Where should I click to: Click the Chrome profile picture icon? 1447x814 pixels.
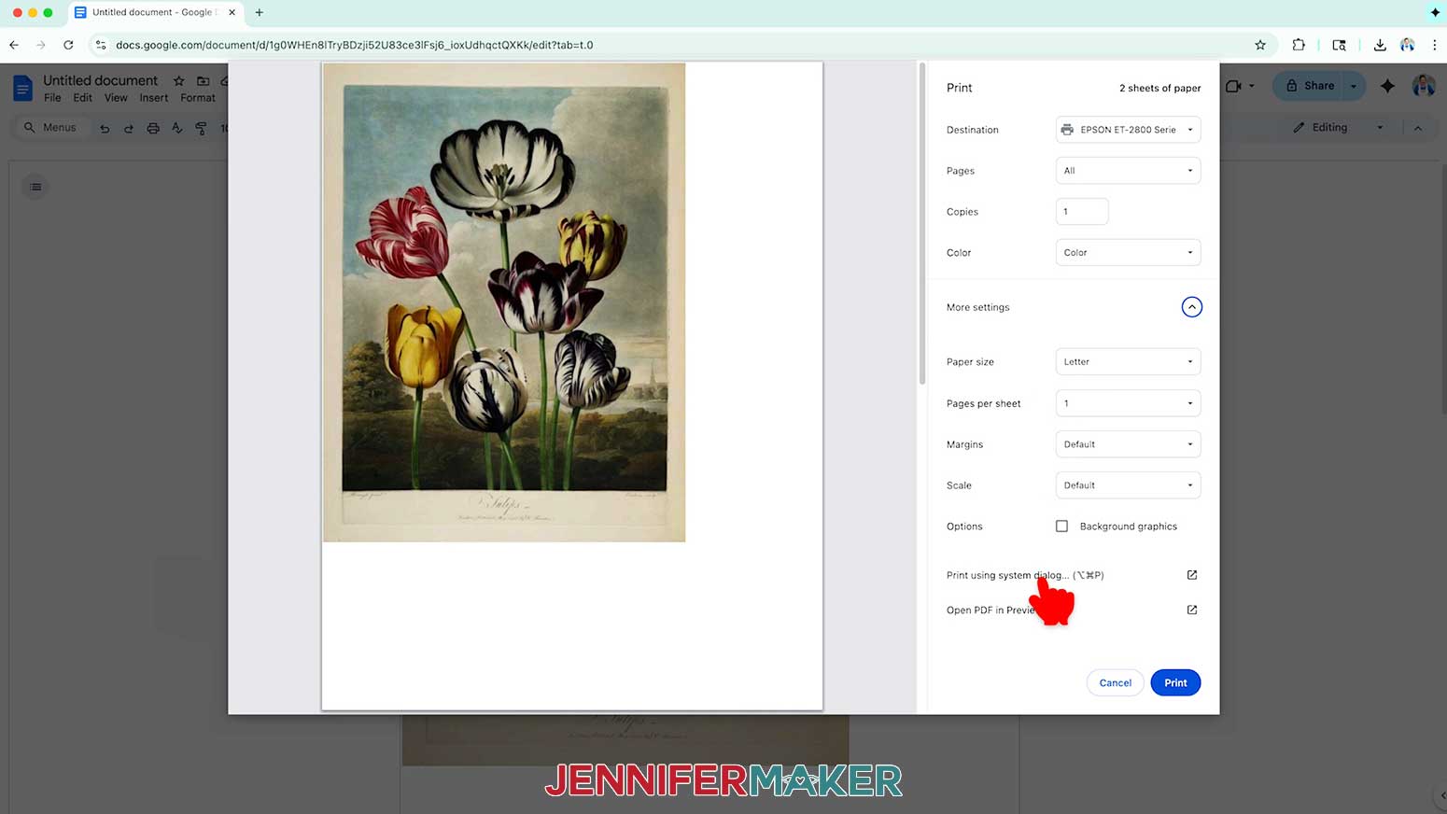point(1408,45)
